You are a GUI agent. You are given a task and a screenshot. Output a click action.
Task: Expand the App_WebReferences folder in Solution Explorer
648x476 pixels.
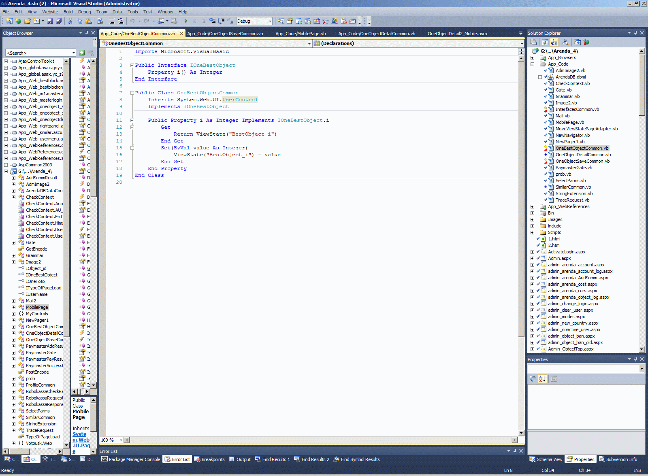point(532,206)
